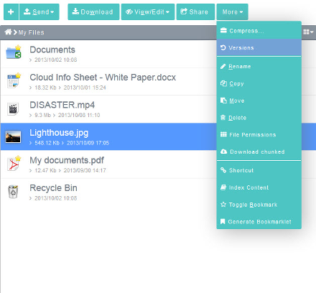Click the Cloud Info Sheet docx icon

tap(14, 80)
